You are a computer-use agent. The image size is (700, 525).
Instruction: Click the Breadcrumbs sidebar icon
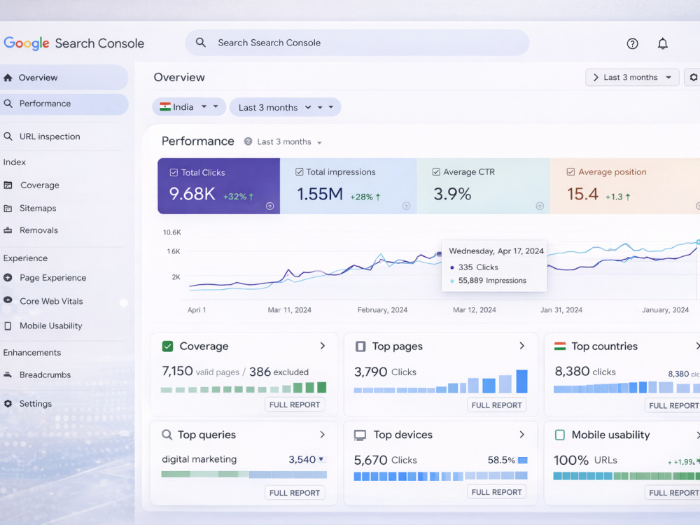pyautogui.click(x=8, y=374)
